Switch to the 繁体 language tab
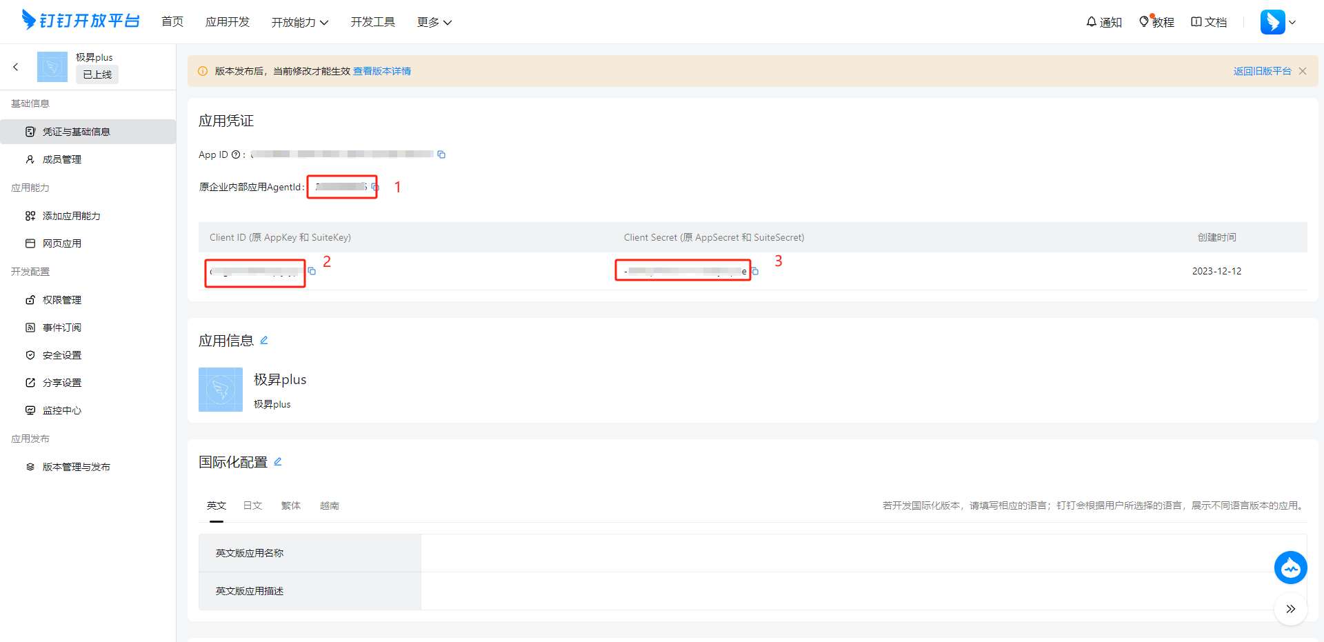 [x=291, y=505]
